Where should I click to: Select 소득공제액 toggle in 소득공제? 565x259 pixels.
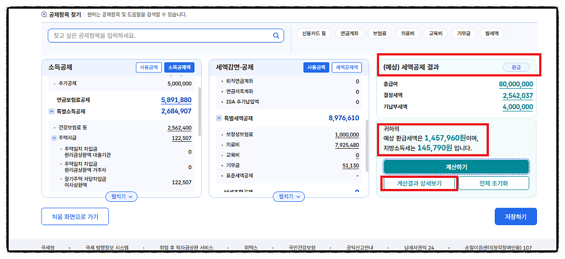(179, 68)
